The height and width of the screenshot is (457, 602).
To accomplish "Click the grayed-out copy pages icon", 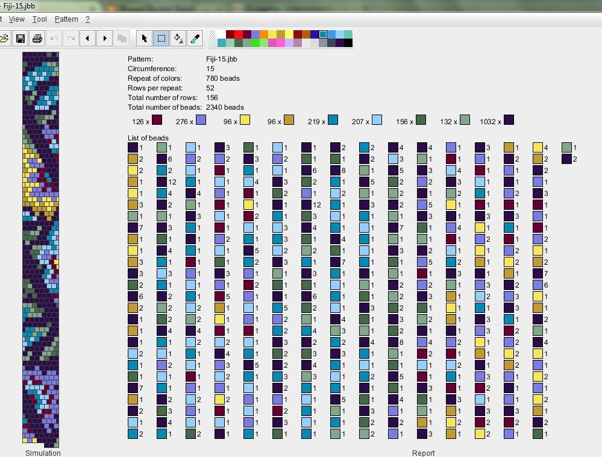I will 122,39.
